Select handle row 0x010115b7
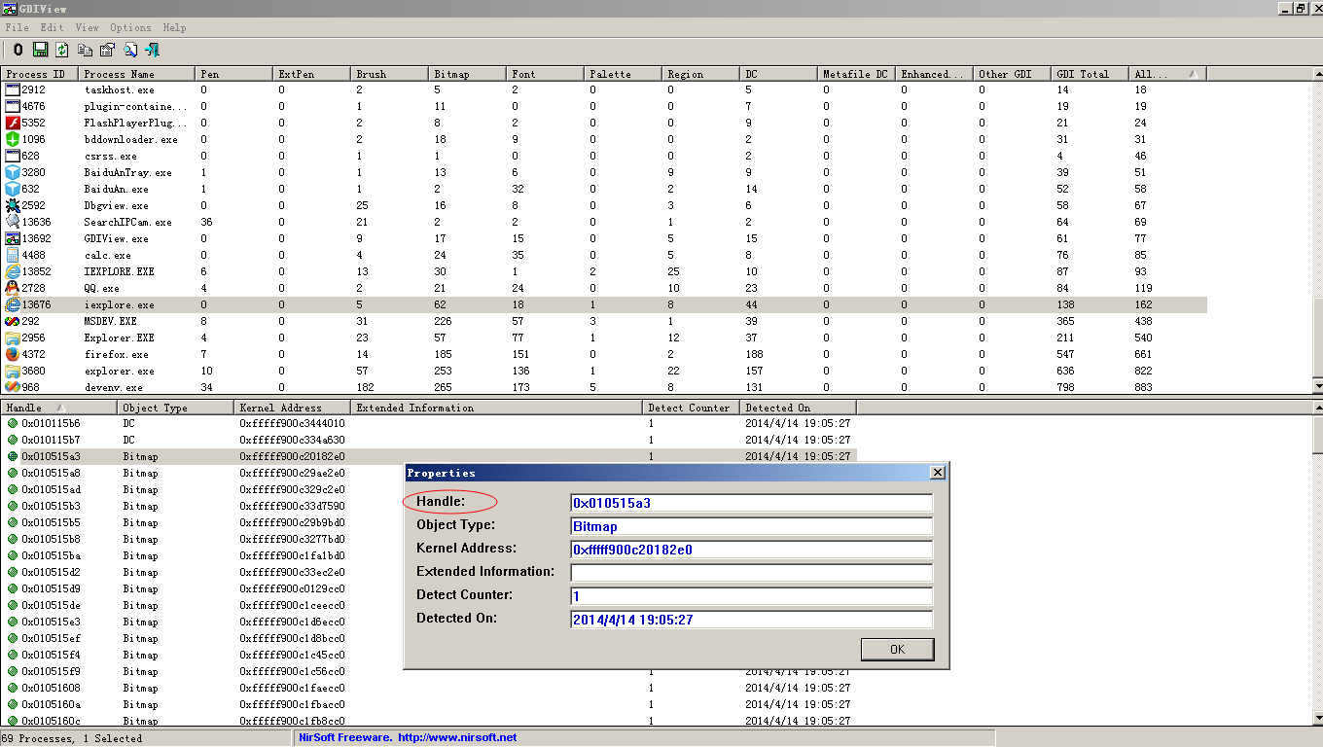The image size is (1323, 747). [429, 440]
